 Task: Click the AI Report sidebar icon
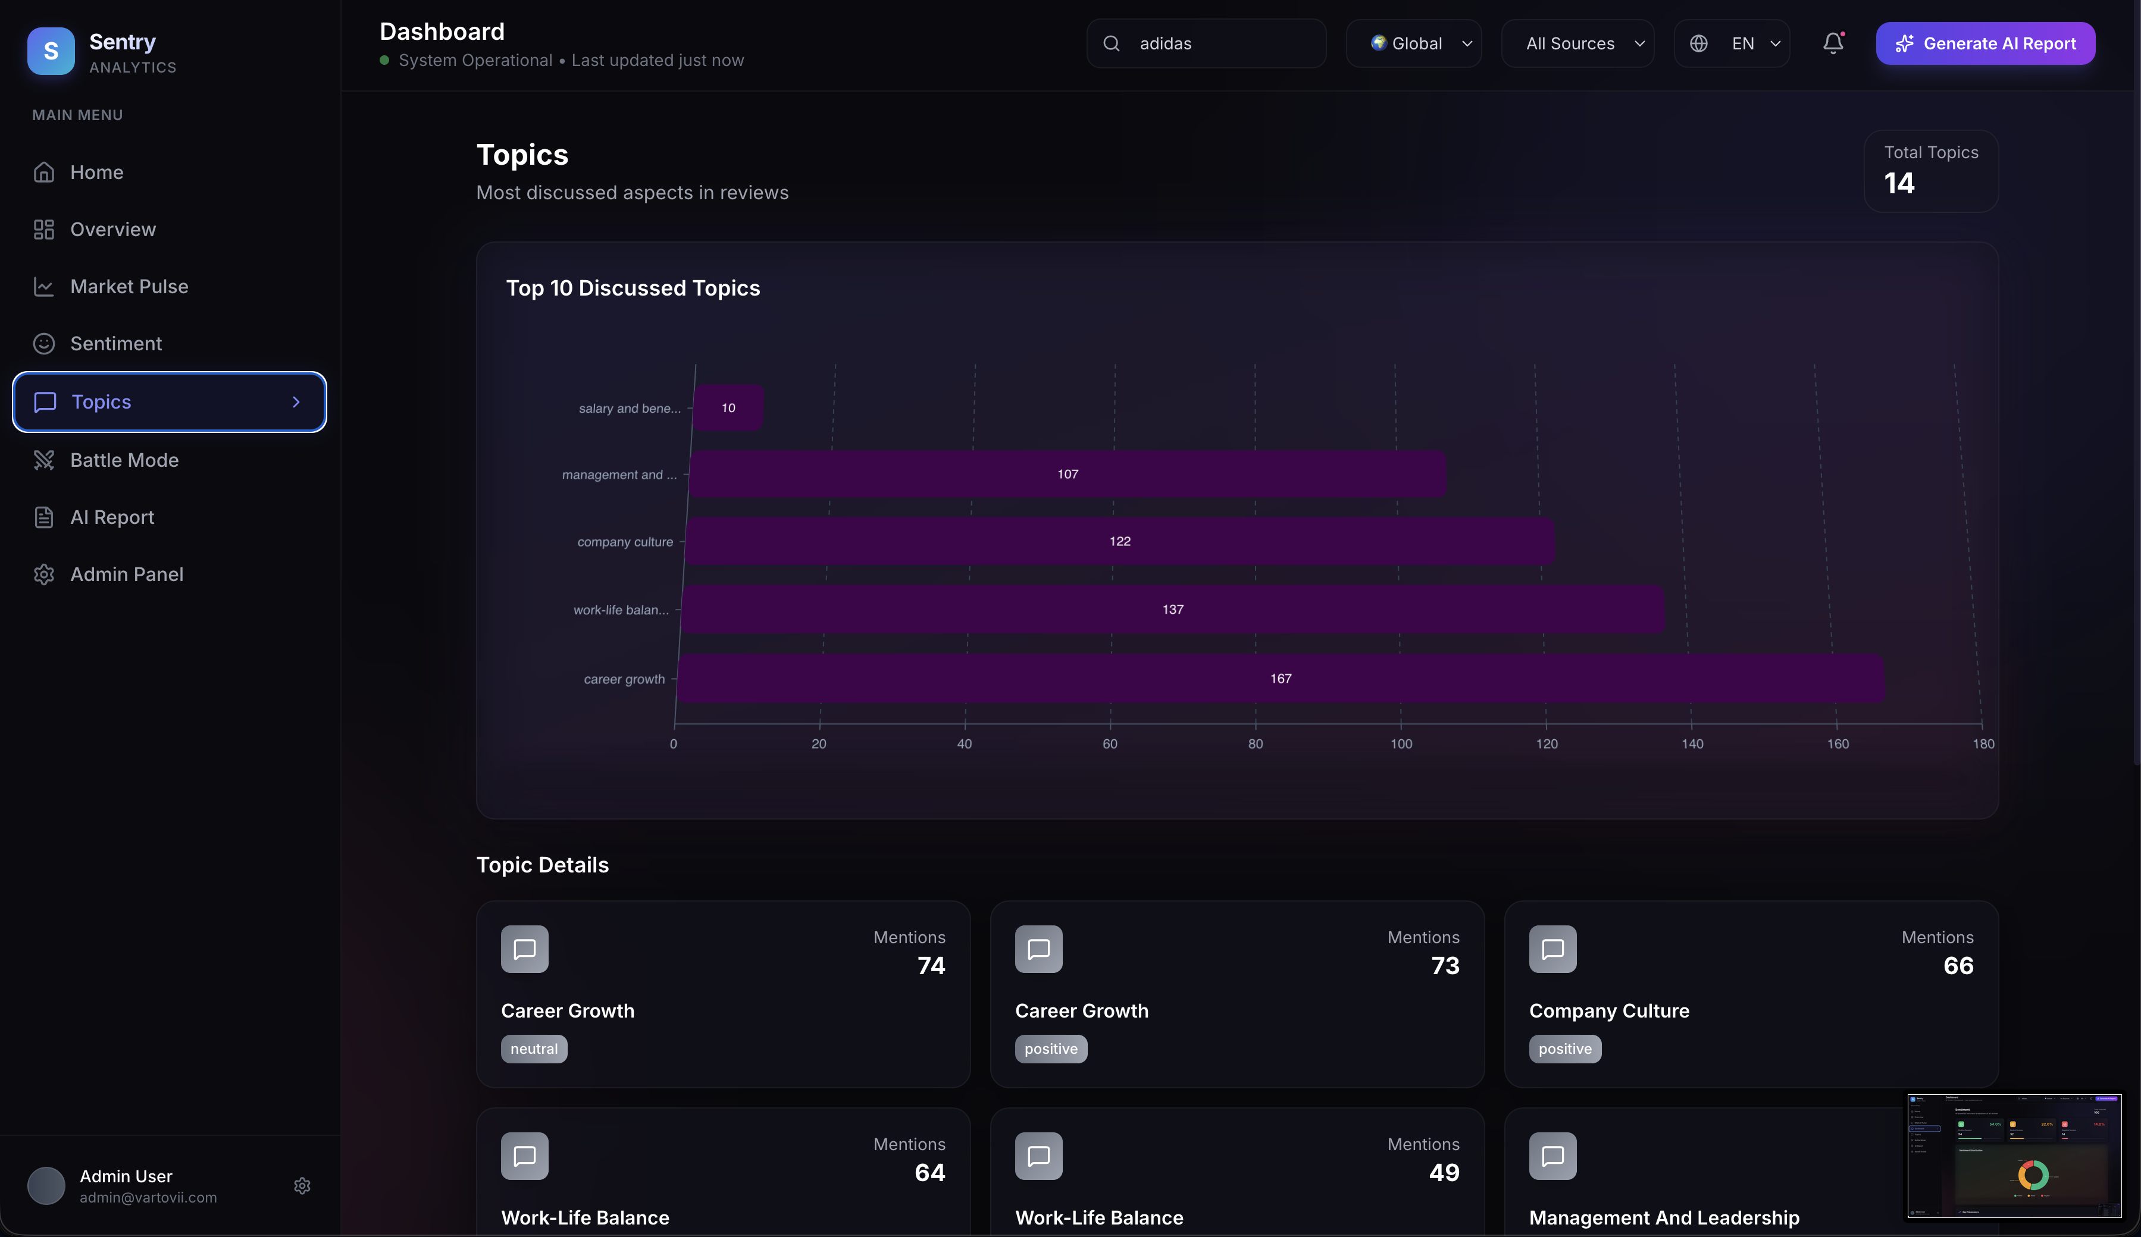tap(44, 517)
